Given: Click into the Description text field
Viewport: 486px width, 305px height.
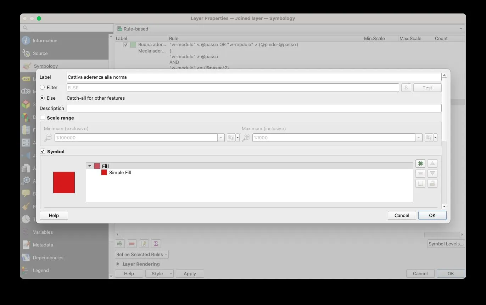Looking at the screenshot, I should coord(254,108).
